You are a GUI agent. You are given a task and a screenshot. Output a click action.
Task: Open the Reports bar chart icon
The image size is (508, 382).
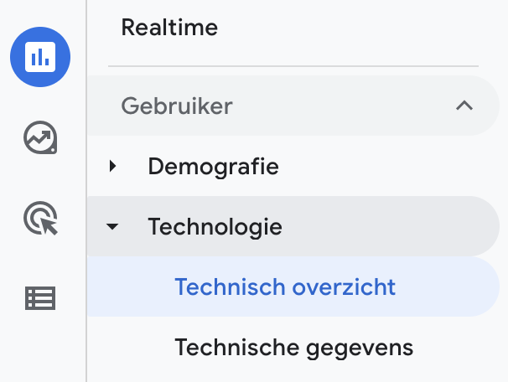[40, 57]
